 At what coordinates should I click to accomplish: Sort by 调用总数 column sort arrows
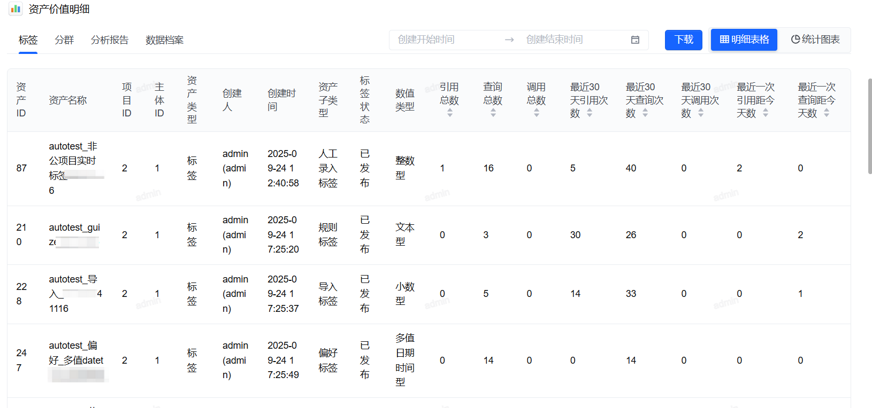pos(537,113)
